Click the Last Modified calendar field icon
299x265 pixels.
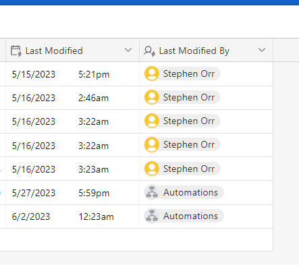coord(16,51)
